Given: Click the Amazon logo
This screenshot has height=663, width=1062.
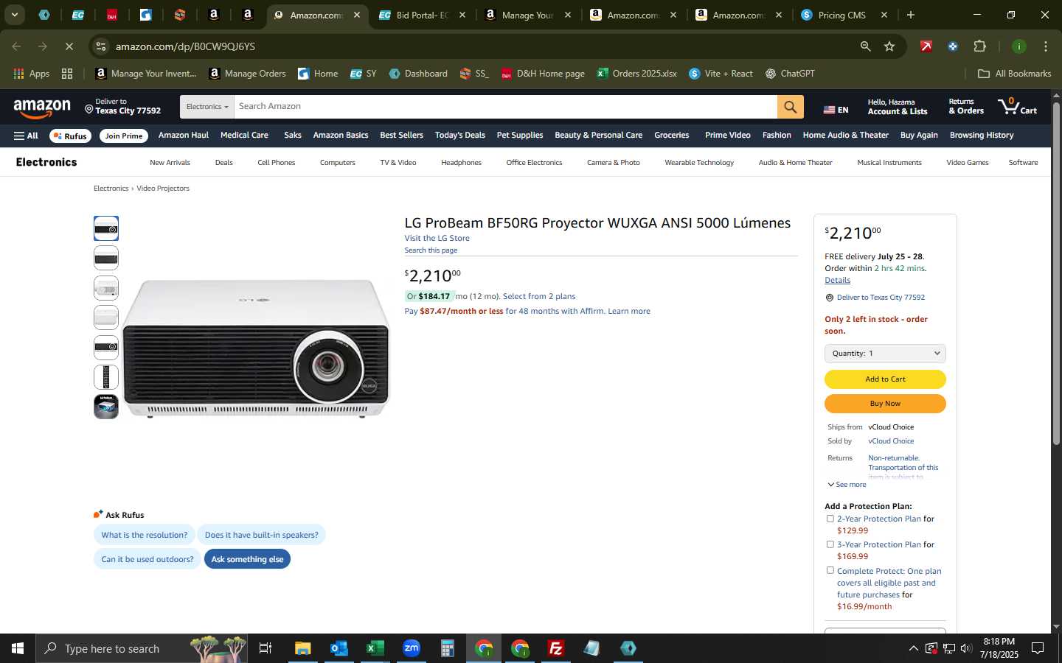Looking at the screenshot, I should tap(42, 108).
